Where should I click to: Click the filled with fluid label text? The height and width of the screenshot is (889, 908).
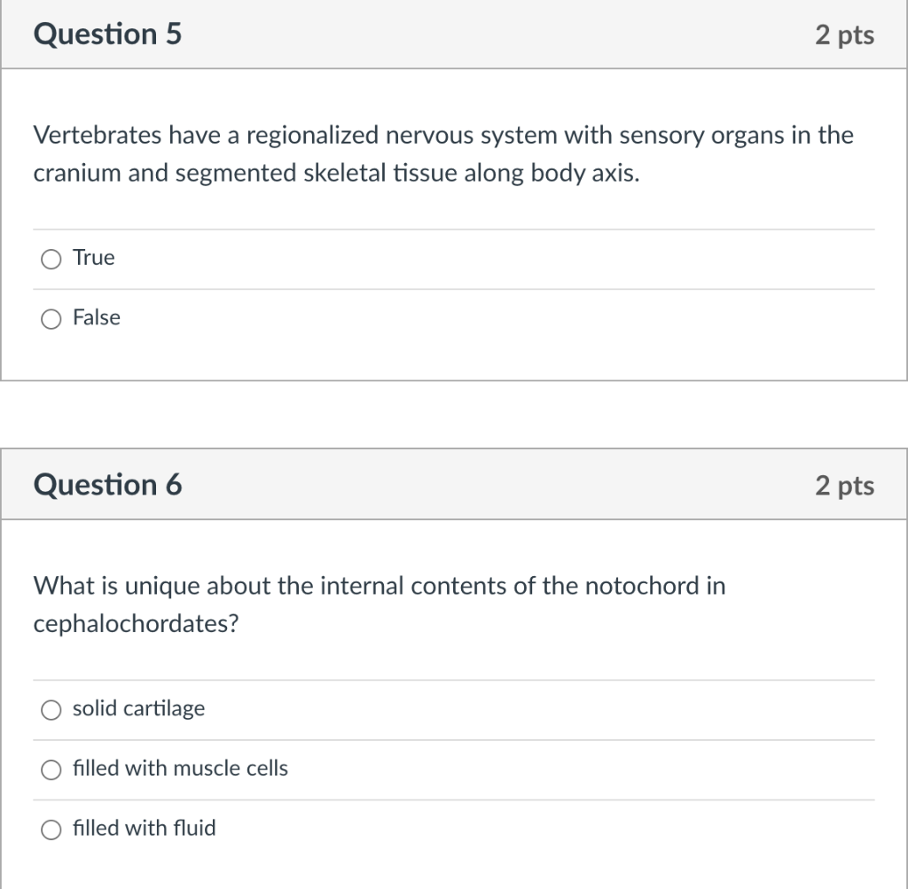pos(144,829)
